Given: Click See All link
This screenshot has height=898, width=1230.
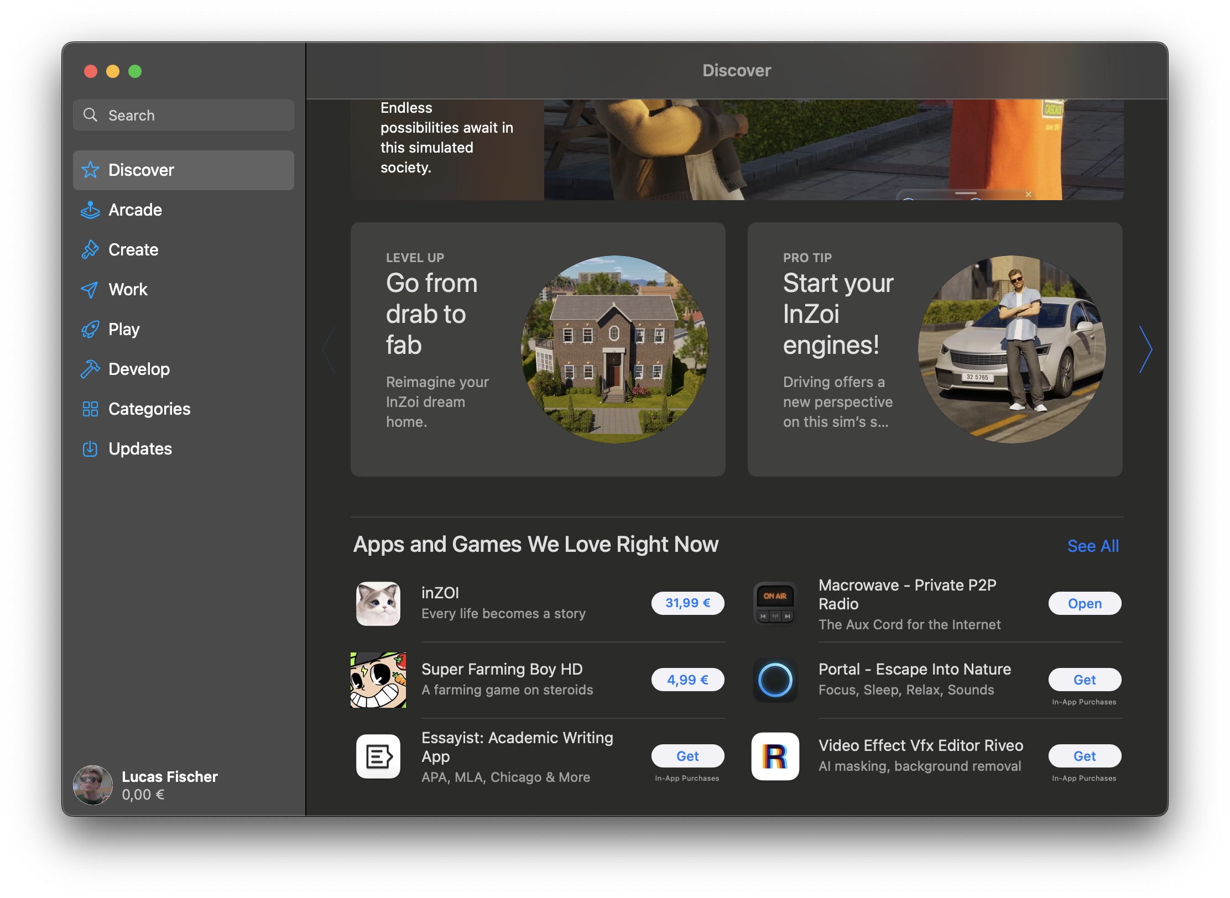Looking at the screenshot, I should click(1092, 546).
